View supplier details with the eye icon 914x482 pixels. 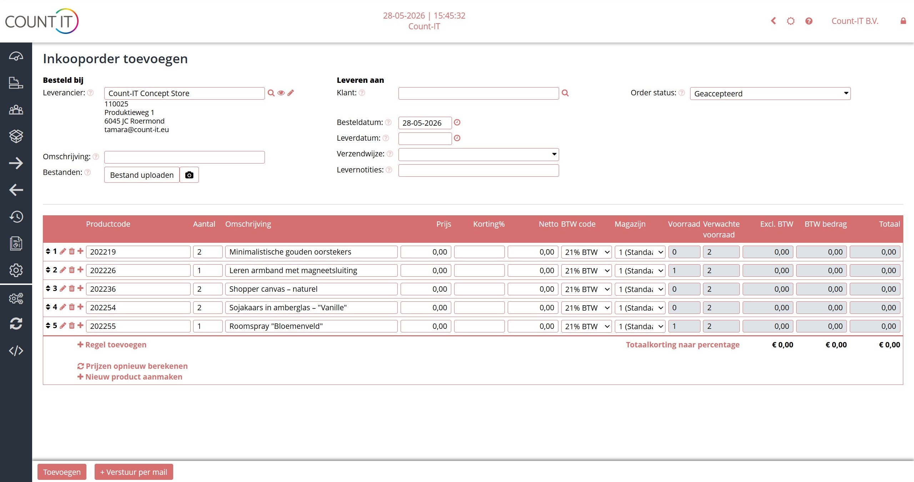[x=281, y=93]
